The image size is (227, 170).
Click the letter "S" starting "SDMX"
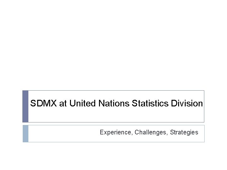pyautogui.click(x=33, y=103)
